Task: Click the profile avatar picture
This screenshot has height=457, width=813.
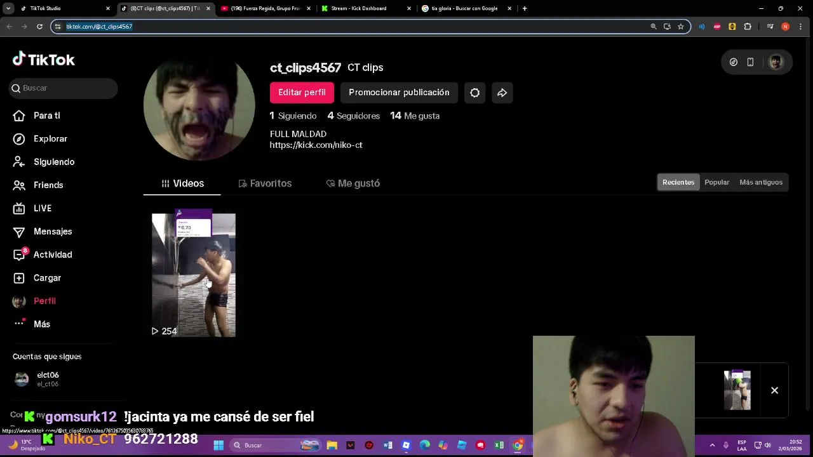Action: pyautogui.click(x=199, y=105)
